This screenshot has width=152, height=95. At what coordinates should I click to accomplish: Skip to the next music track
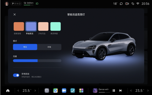point(120,90)
